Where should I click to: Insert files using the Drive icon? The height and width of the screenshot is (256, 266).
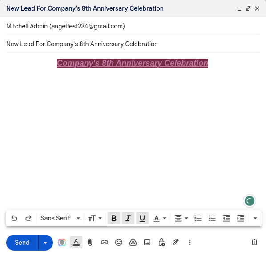click(x=133, y=242)
